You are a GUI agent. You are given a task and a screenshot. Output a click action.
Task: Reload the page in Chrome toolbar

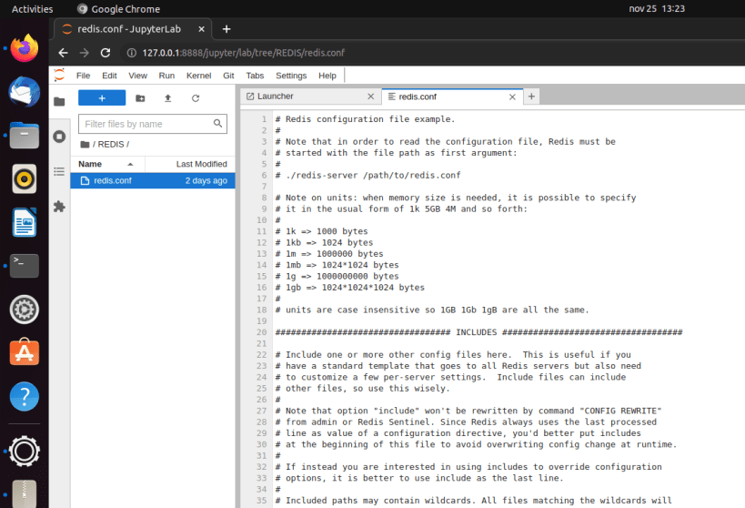106,53
